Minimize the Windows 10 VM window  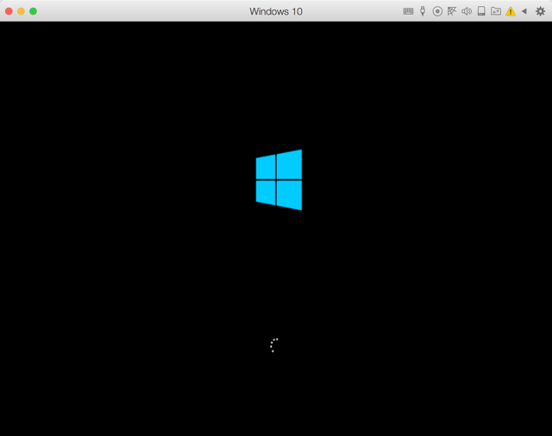point(21,11)
